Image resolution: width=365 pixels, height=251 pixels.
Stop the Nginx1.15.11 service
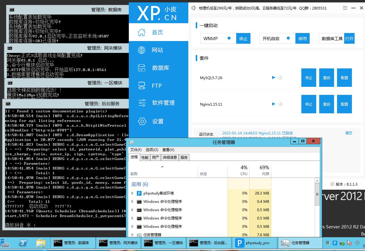[309, 104]
